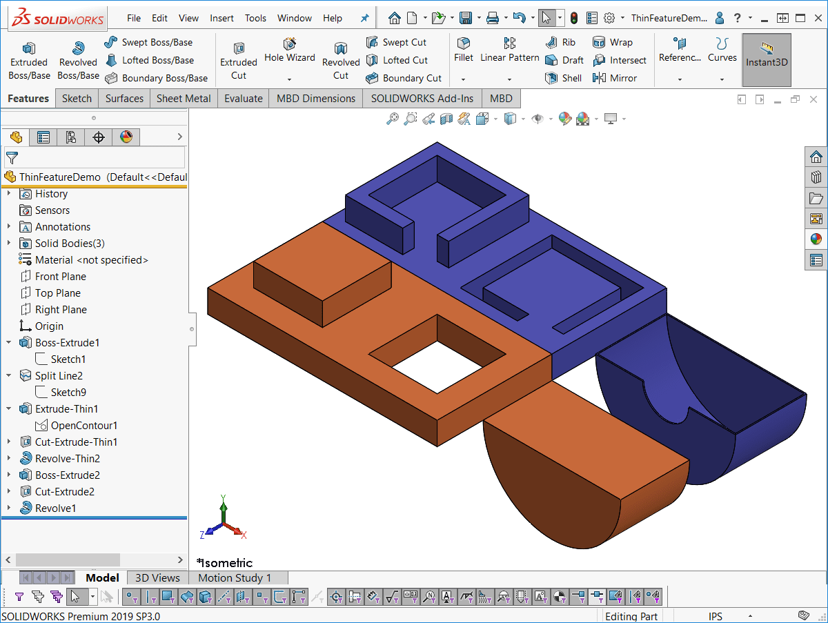Open the File menu
The width and height of the screenshot is (828, 623).
click(134, 19)
